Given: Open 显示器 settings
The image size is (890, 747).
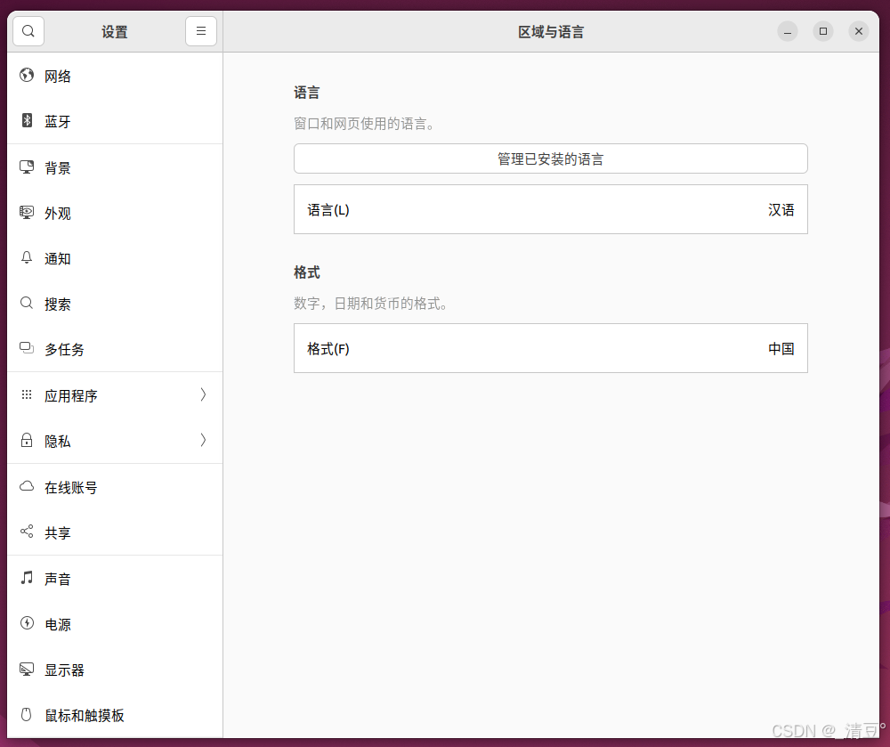Looking at the screenshot, I should coord(115,670).
